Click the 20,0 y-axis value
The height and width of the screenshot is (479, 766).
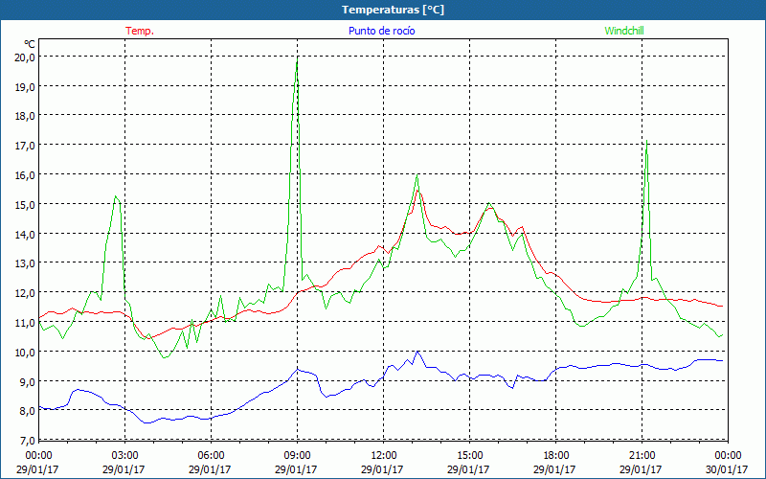(x=26, y=57)
